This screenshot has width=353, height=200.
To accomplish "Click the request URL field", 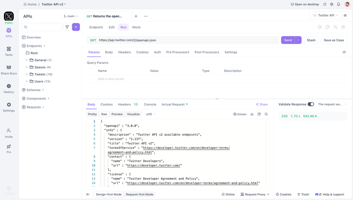I will tap(188, 40).
